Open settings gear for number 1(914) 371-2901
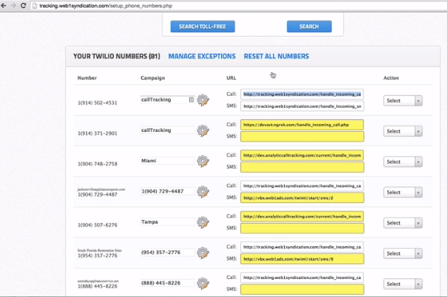Screen dimensions: 447x297 pyautogui.click(x=203, y=131)
